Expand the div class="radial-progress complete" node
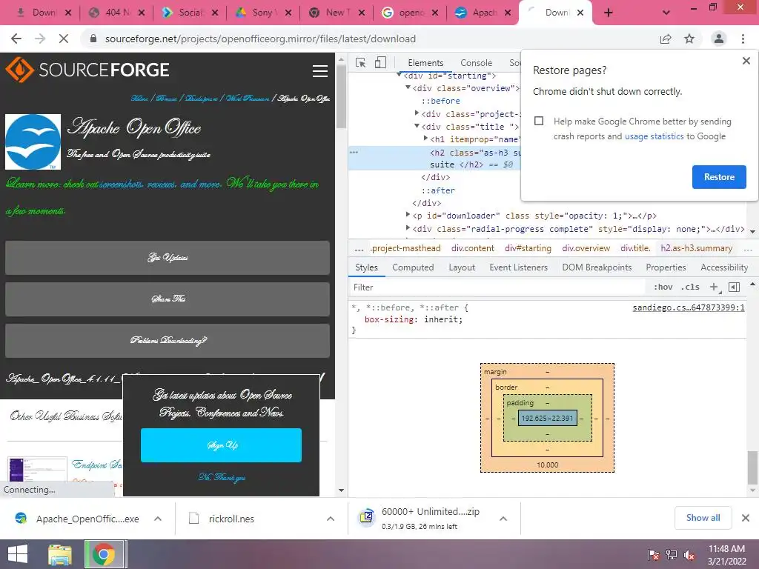The width and height of the screenshot is (759, 569). (408, 227)
